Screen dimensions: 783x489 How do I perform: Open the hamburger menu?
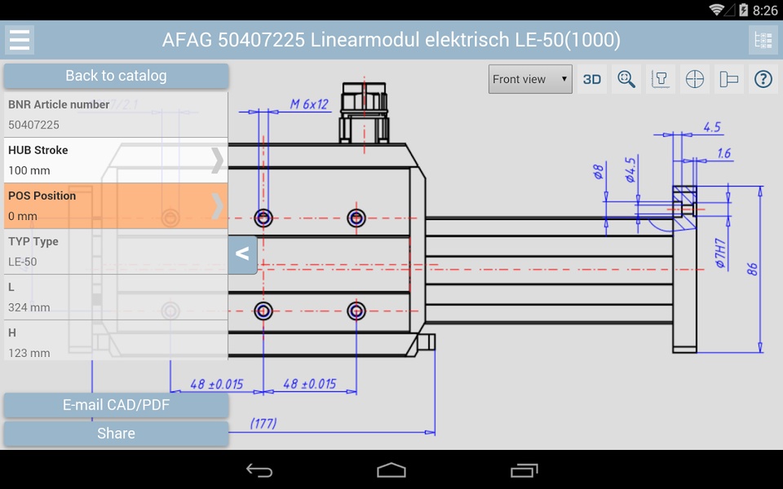click(x=20, y=39)
